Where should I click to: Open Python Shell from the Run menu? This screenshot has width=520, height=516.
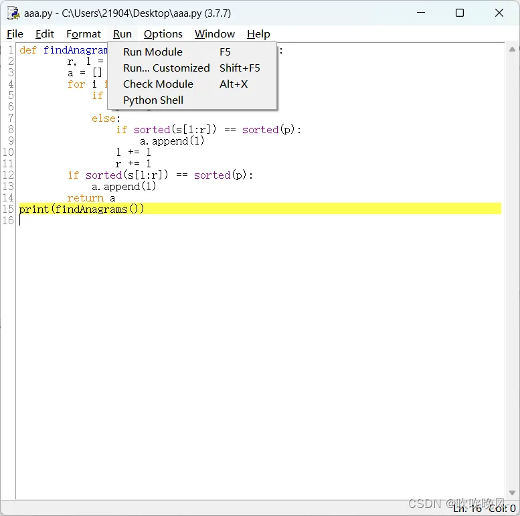tap(192, 100)
